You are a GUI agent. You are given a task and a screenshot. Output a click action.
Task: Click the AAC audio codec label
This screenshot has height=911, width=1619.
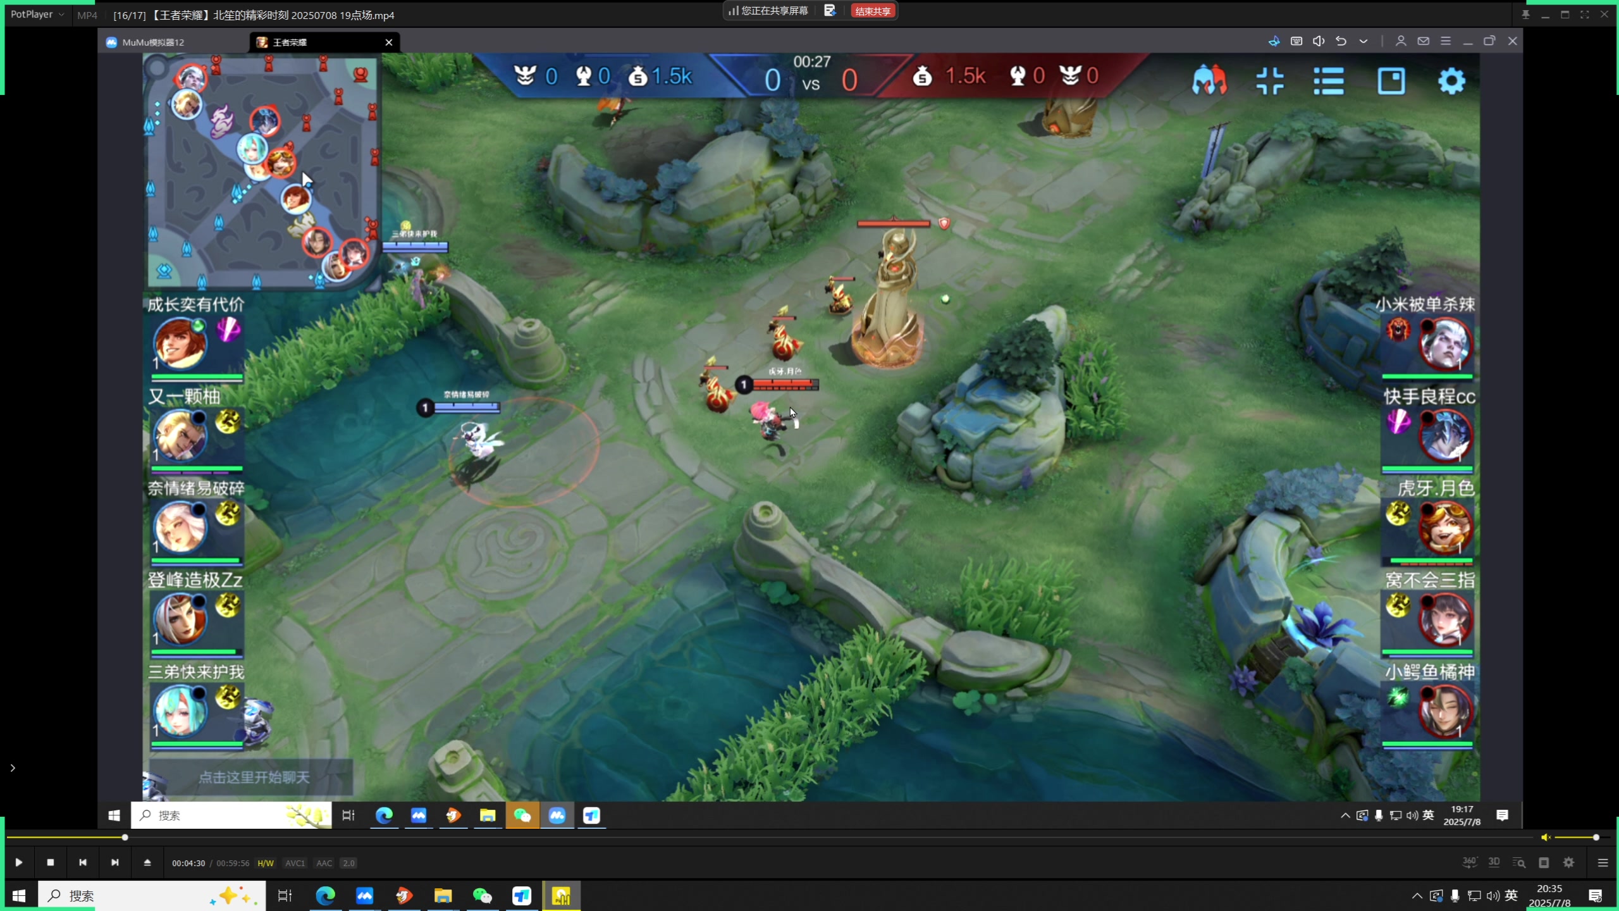pos(324,863)
